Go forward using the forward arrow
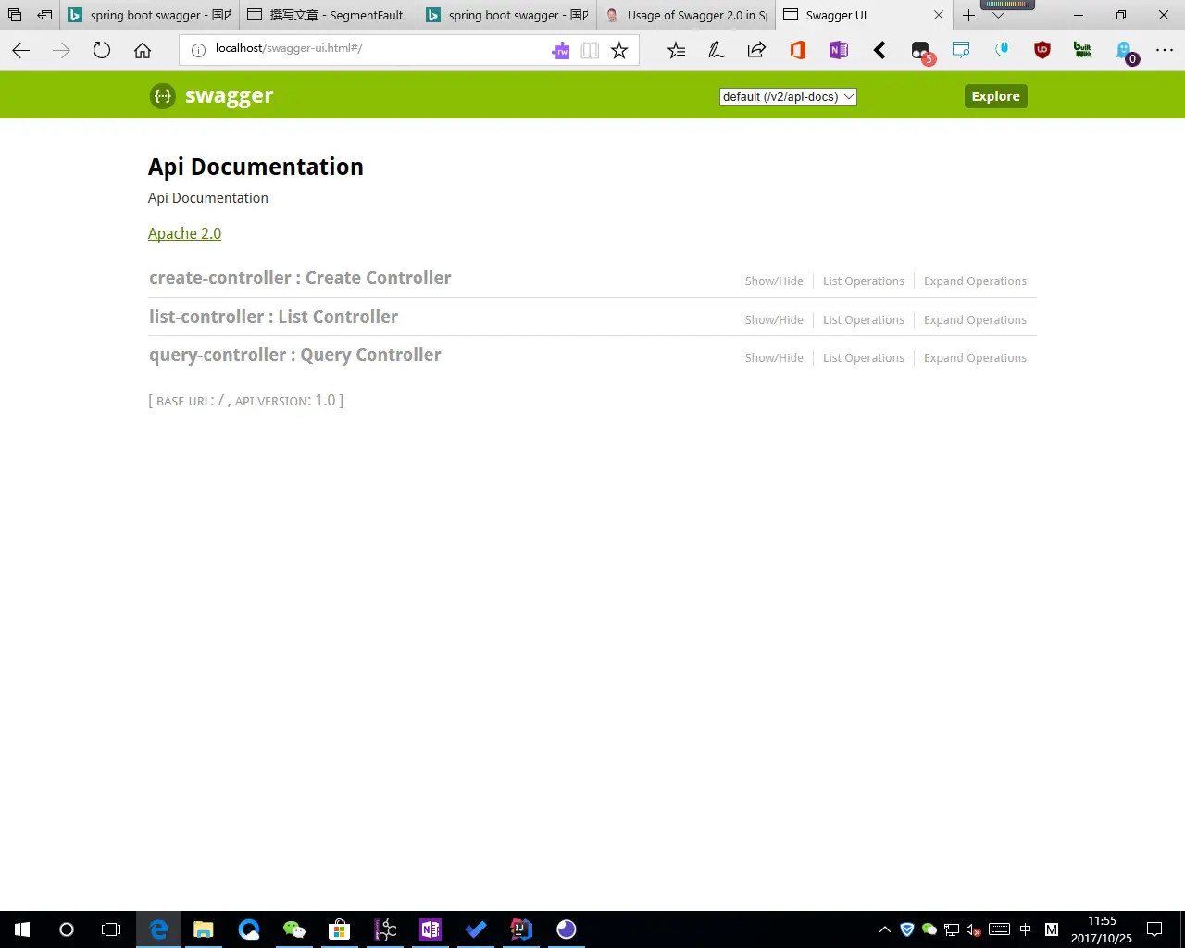The image size is (1185, 948). (62, 51)
